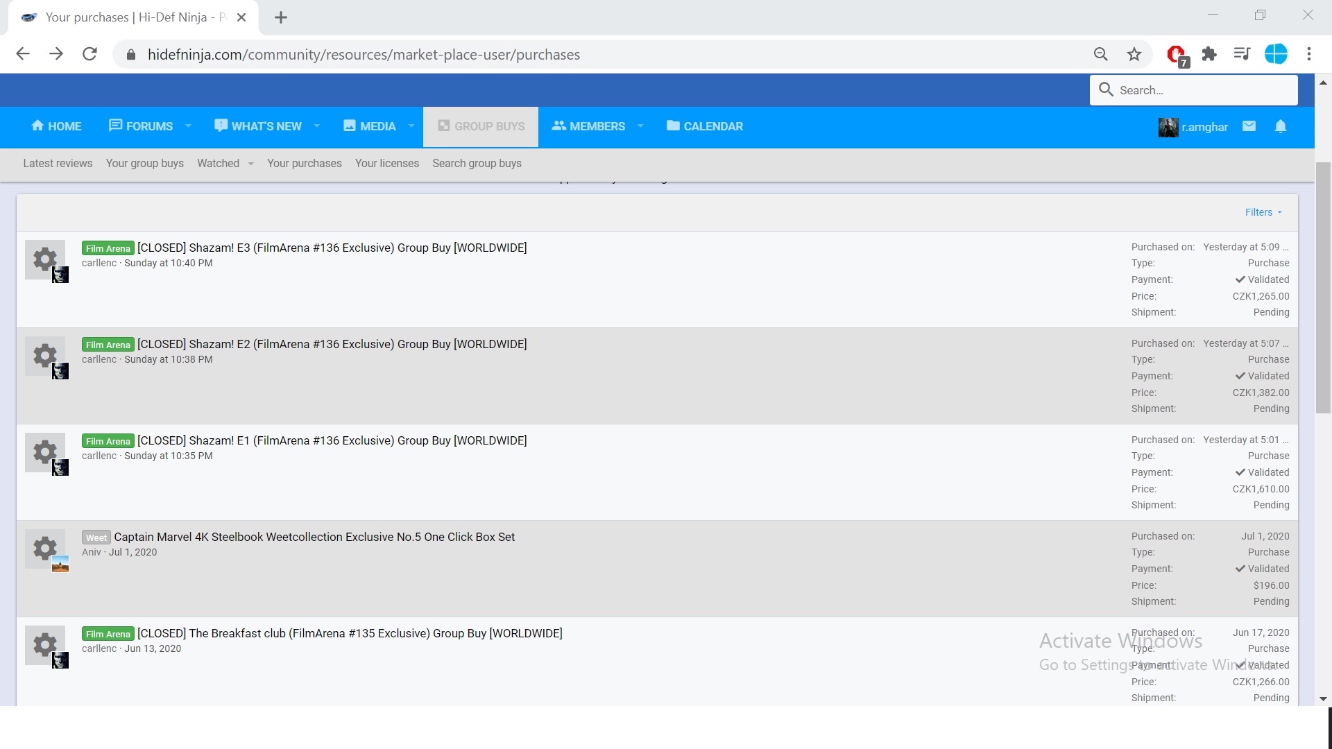Go to Home in the navigation bar
1332x749 pixels.
[x=56, y=126]
